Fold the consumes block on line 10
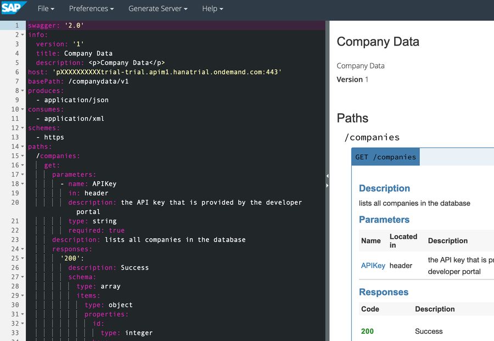Image resolution: width=494 pixels, height=341 pixels. click(x=23, y=110)
